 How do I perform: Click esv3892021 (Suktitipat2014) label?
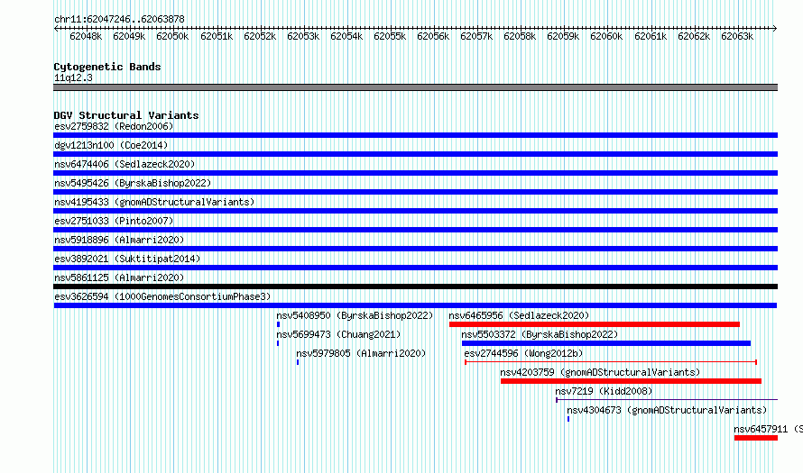[x=127, y=259]
